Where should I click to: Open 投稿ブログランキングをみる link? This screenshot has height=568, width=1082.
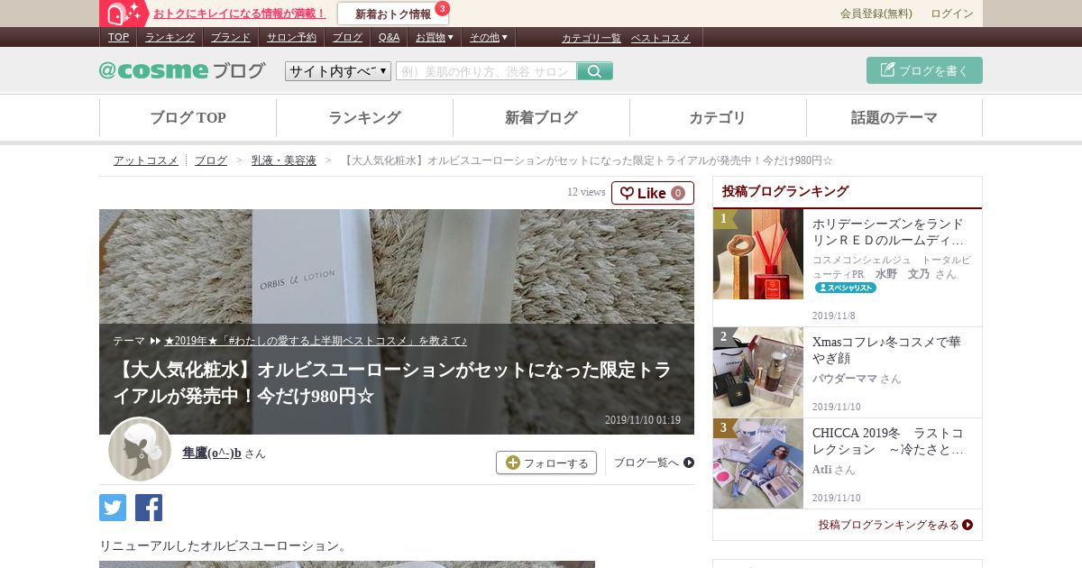click(894, 525)
